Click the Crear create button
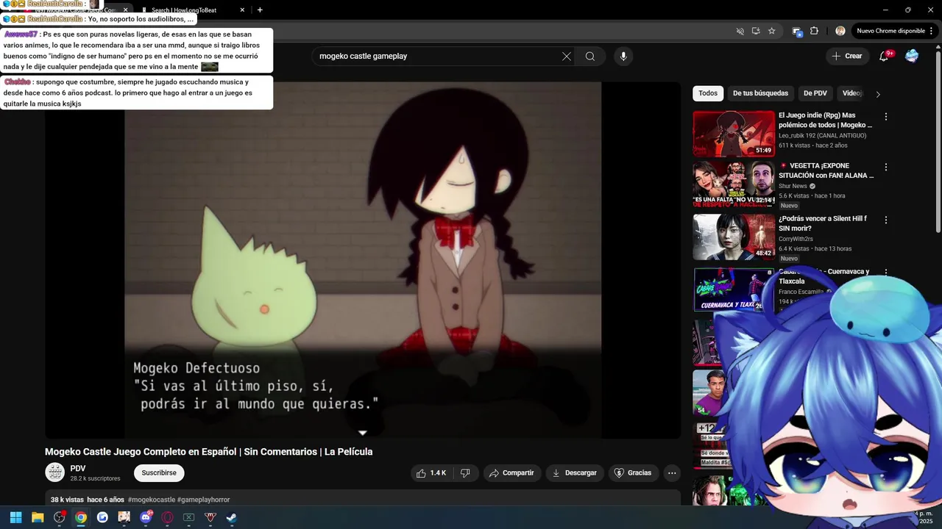942x529 pixels. [846, 56]
